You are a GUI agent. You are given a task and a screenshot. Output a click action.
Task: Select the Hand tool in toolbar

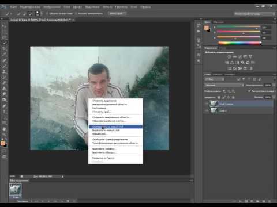4,129
